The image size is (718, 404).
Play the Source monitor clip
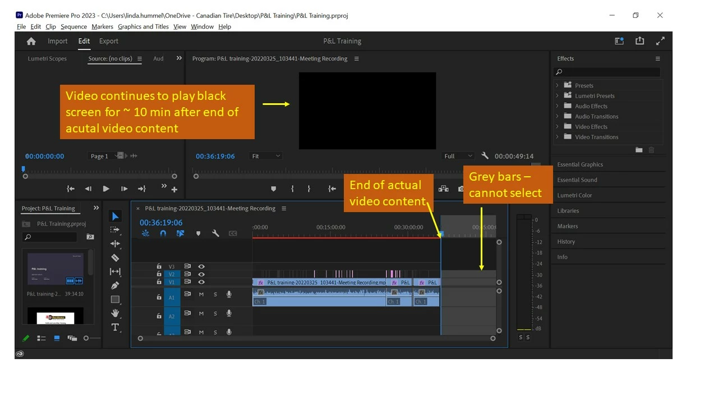click(106, 189)
